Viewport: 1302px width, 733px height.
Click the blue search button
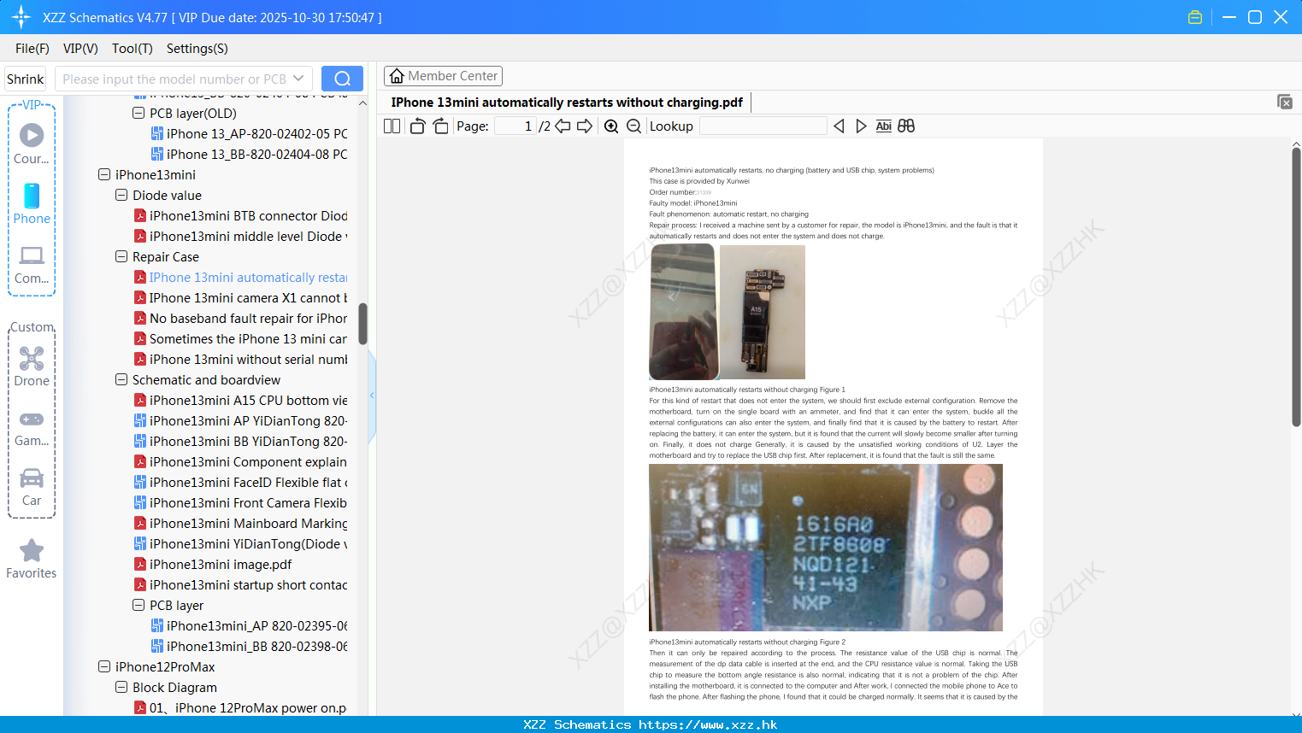point(342,79)
